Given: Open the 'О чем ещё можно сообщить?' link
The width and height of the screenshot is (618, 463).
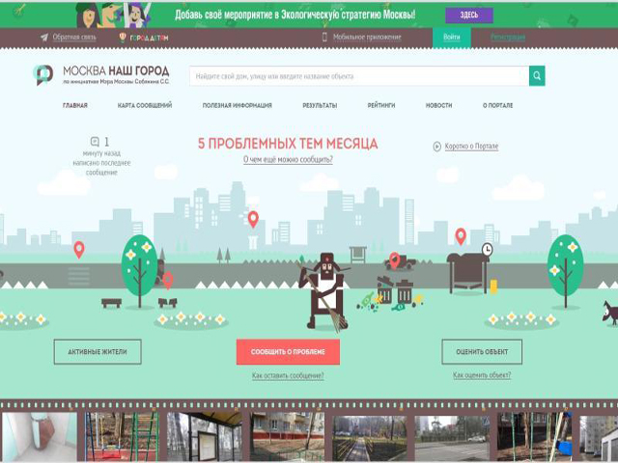Looking at the screenshot, I should pyautogui.click(x=288, y=159).
